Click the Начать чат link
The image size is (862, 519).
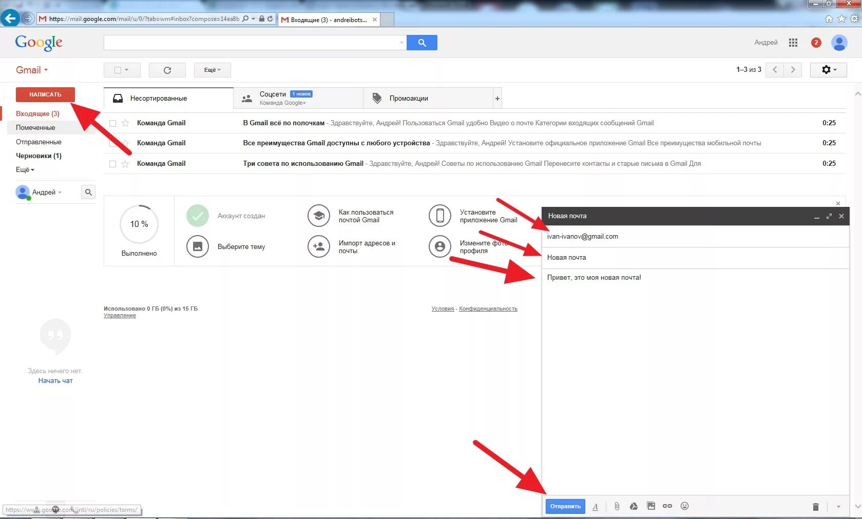[x=55, y=381]
